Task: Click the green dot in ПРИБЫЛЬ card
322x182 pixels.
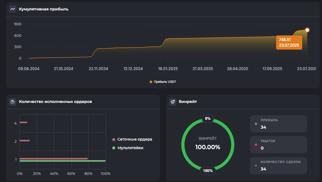Action: [256, 124]
